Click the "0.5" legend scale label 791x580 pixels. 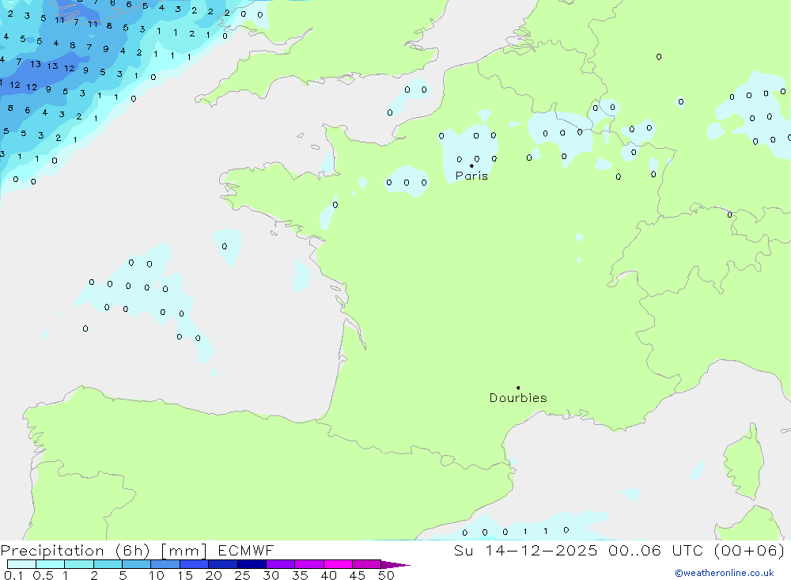pos(43,575)
